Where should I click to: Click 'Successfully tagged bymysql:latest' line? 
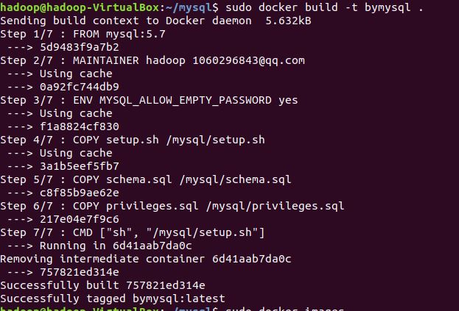pos(113,299)
